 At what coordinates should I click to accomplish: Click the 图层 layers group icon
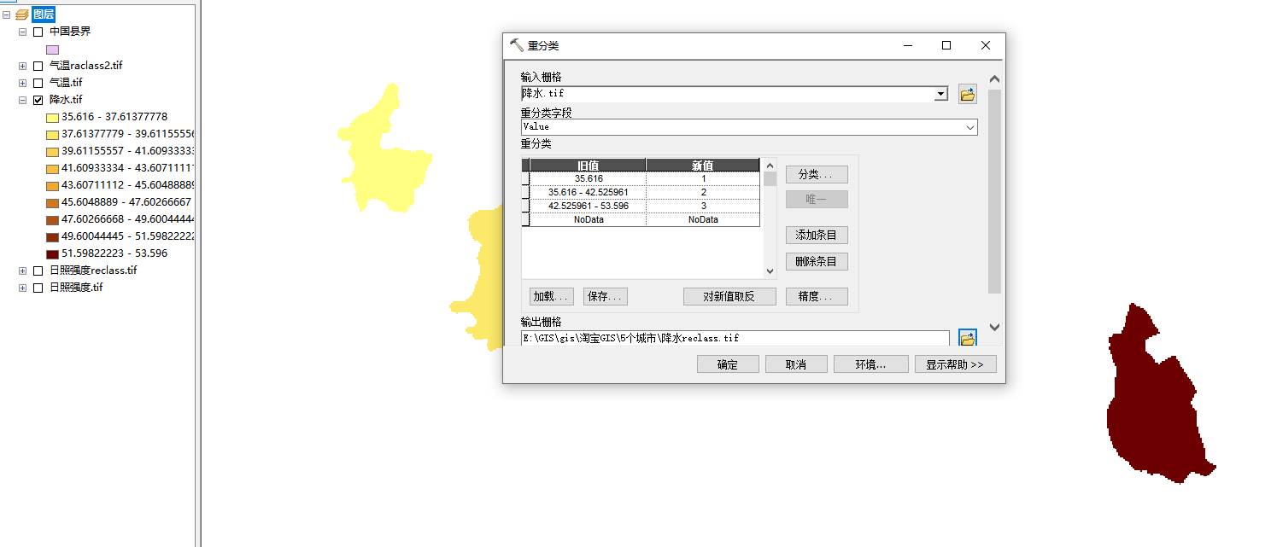[22, 15]
